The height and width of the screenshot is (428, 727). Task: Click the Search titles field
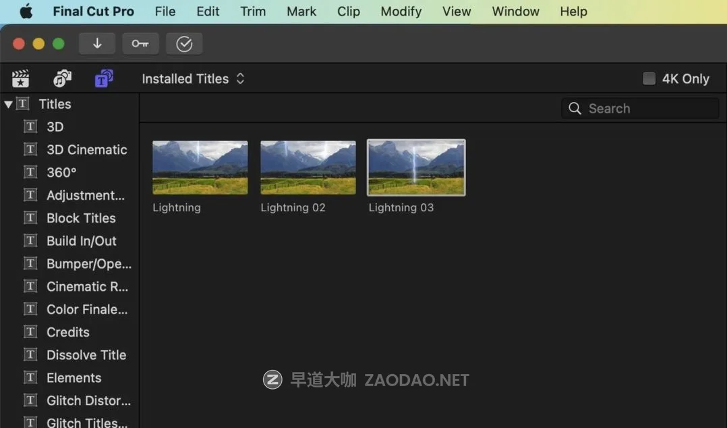[x=647, y=109]
